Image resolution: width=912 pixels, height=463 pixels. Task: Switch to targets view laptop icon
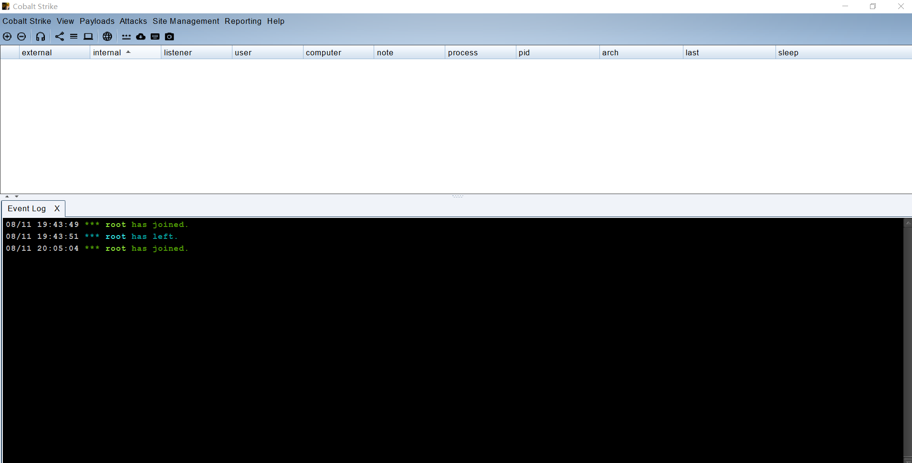tap(88, 37)
